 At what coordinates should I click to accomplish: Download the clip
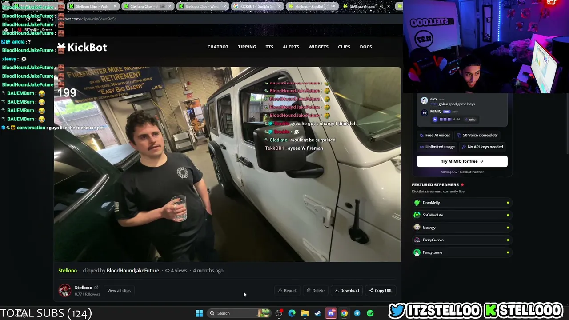click(x=347, y=291)
